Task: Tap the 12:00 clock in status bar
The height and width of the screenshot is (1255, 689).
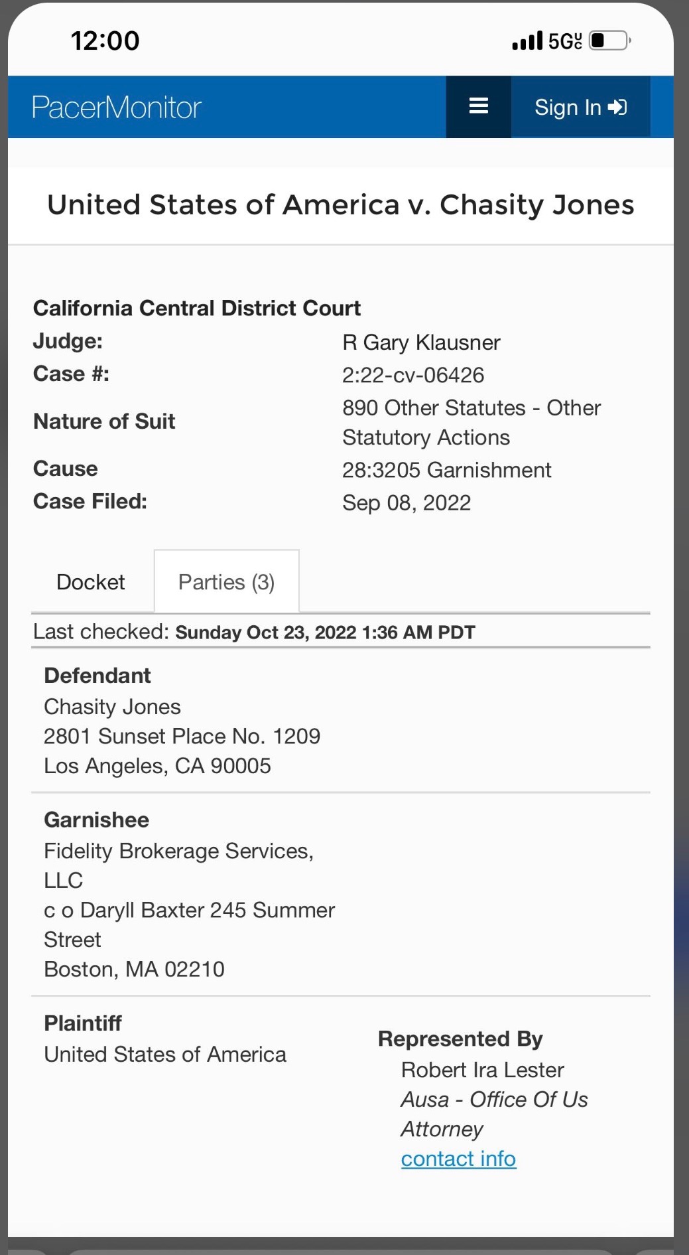Action: click(105, 41)
